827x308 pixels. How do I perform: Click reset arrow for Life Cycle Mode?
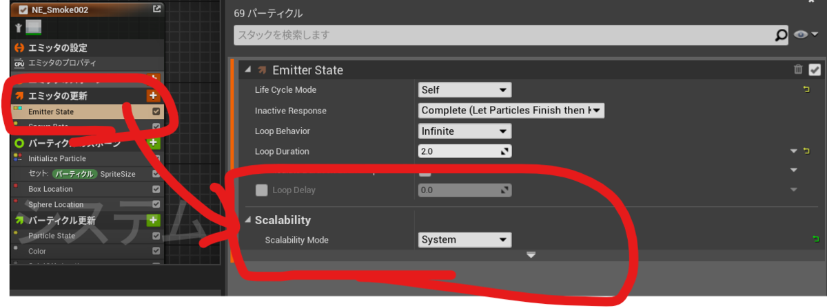806,90
